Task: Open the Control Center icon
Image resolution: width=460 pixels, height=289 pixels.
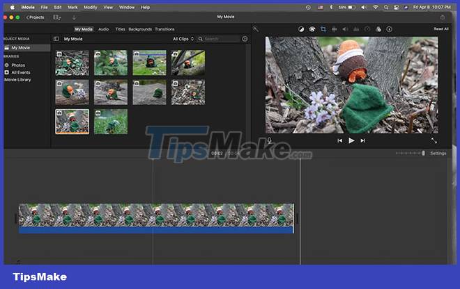Action: point(396,8)
